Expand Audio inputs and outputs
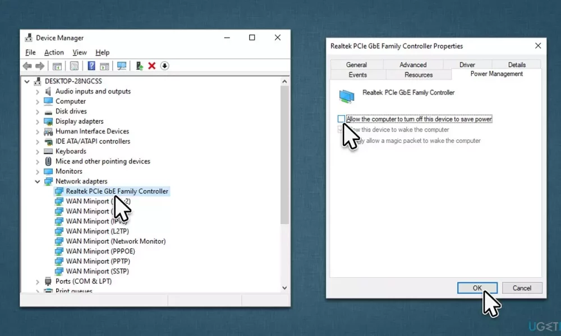Viewport: 561px width, 336px height. (x=37, y=92)
